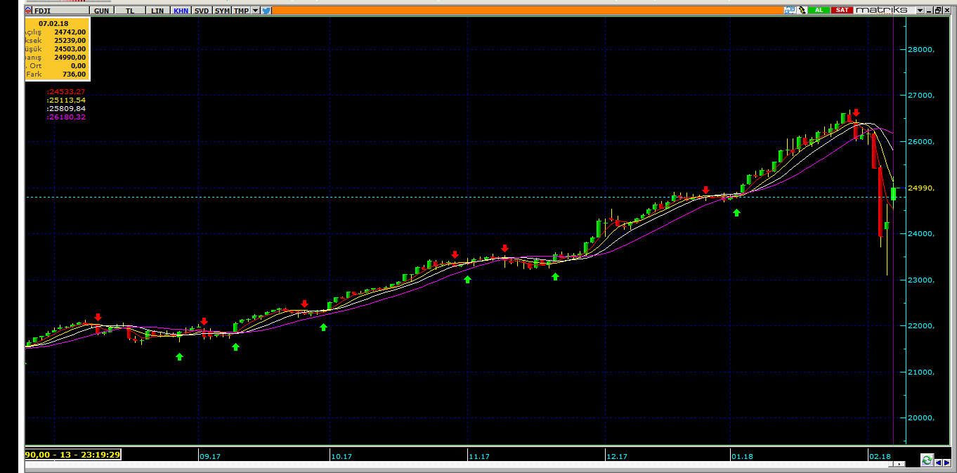The width and height of the screenshot is (957, 473).
Task: Select the SYM toolbar item
Action: pyautogui.click(x=222, y=11)
